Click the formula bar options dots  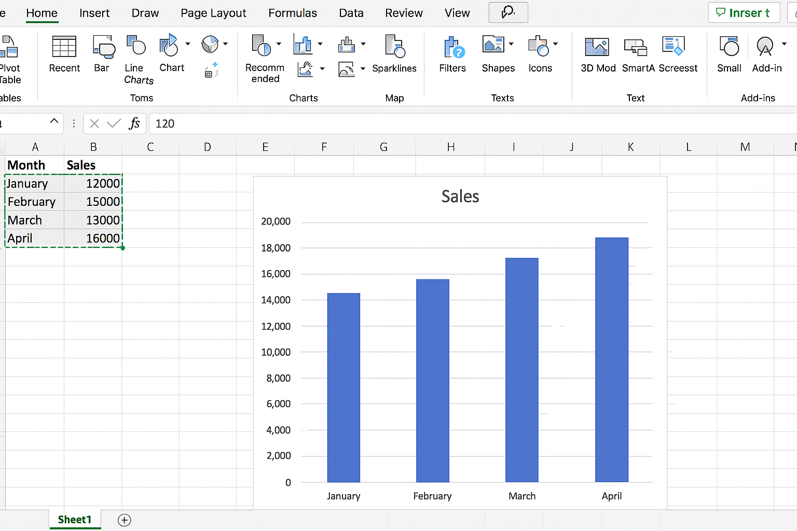click(x=74, y=123)
